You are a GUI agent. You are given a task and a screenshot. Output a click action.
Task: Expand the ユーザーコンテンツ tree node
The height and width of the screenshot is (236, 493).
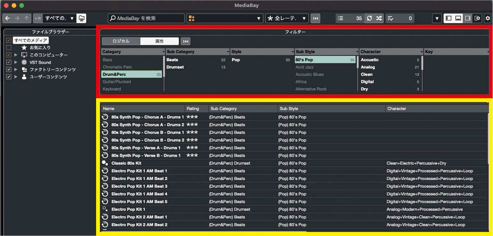[16, 77]
